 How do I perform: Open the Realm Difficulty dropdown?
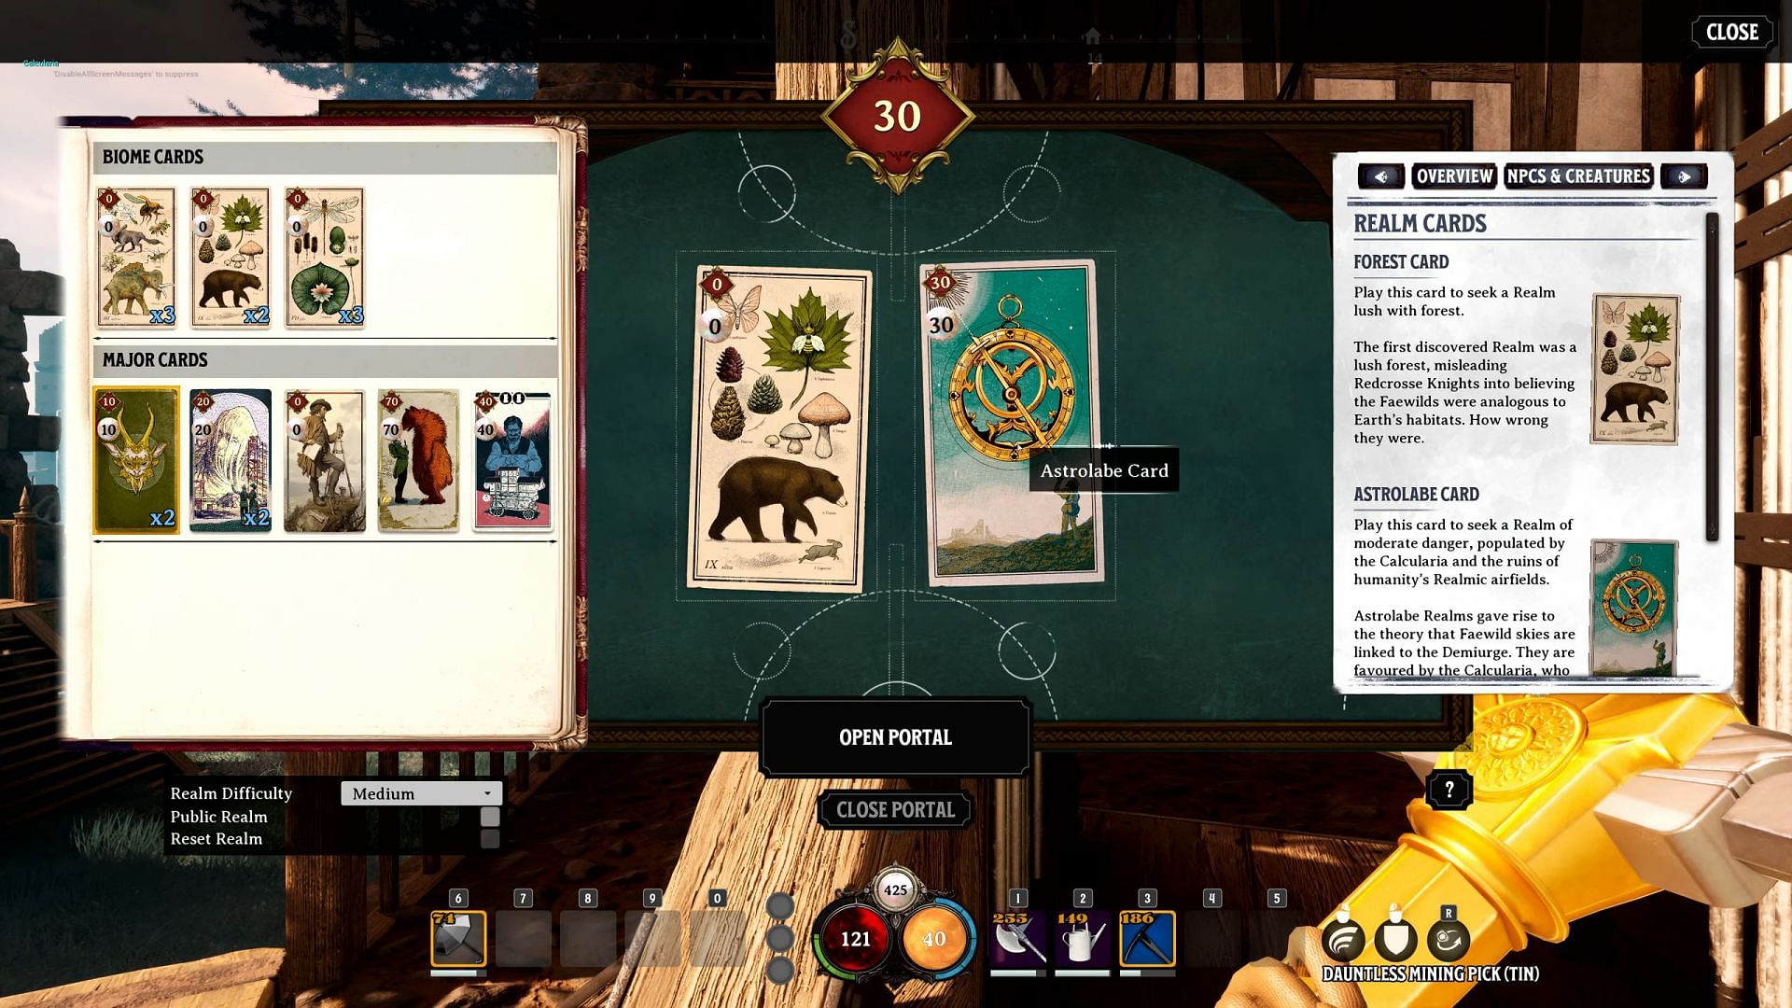418,792
